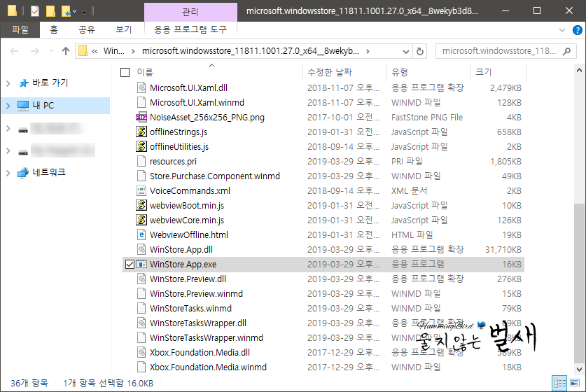Viewport: 586px width, 392px height.
Task: Switch to the 홈 ribbon tab
Action: tap(54, 29)
